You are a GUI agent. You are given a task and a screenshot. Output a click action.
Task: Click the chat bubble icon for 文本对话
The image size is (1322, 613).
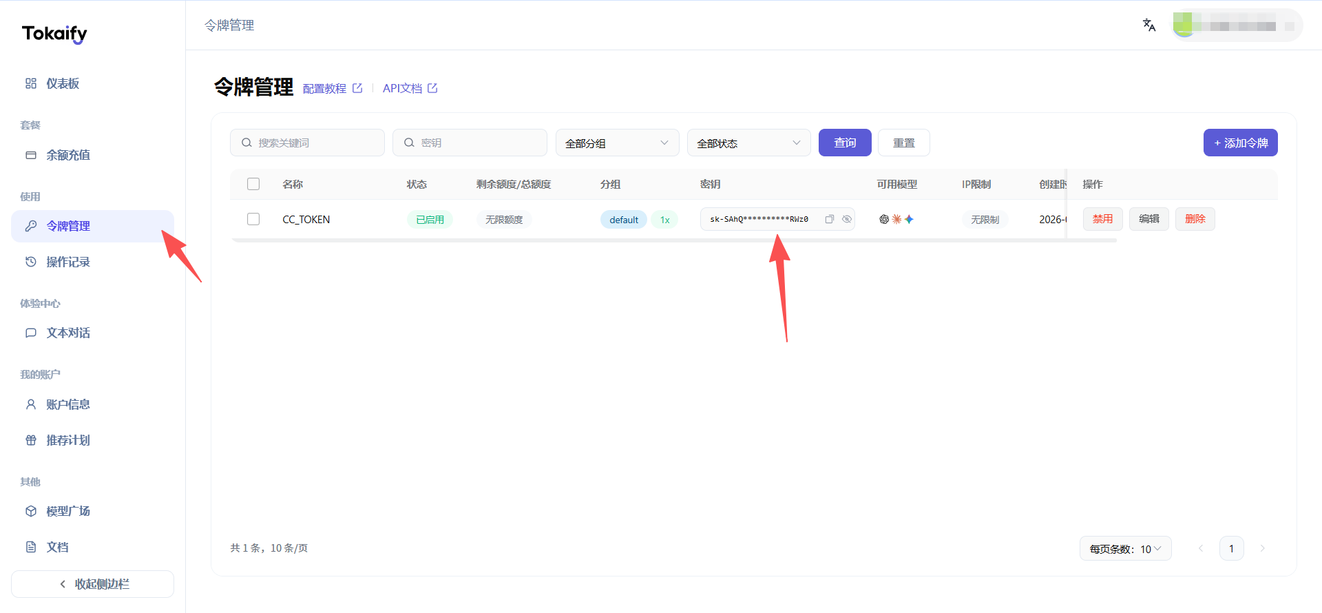tap(31, 333)
